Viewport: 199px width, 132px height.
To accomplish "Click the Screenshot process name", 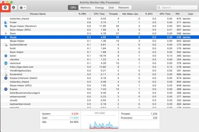I will 16,74.
